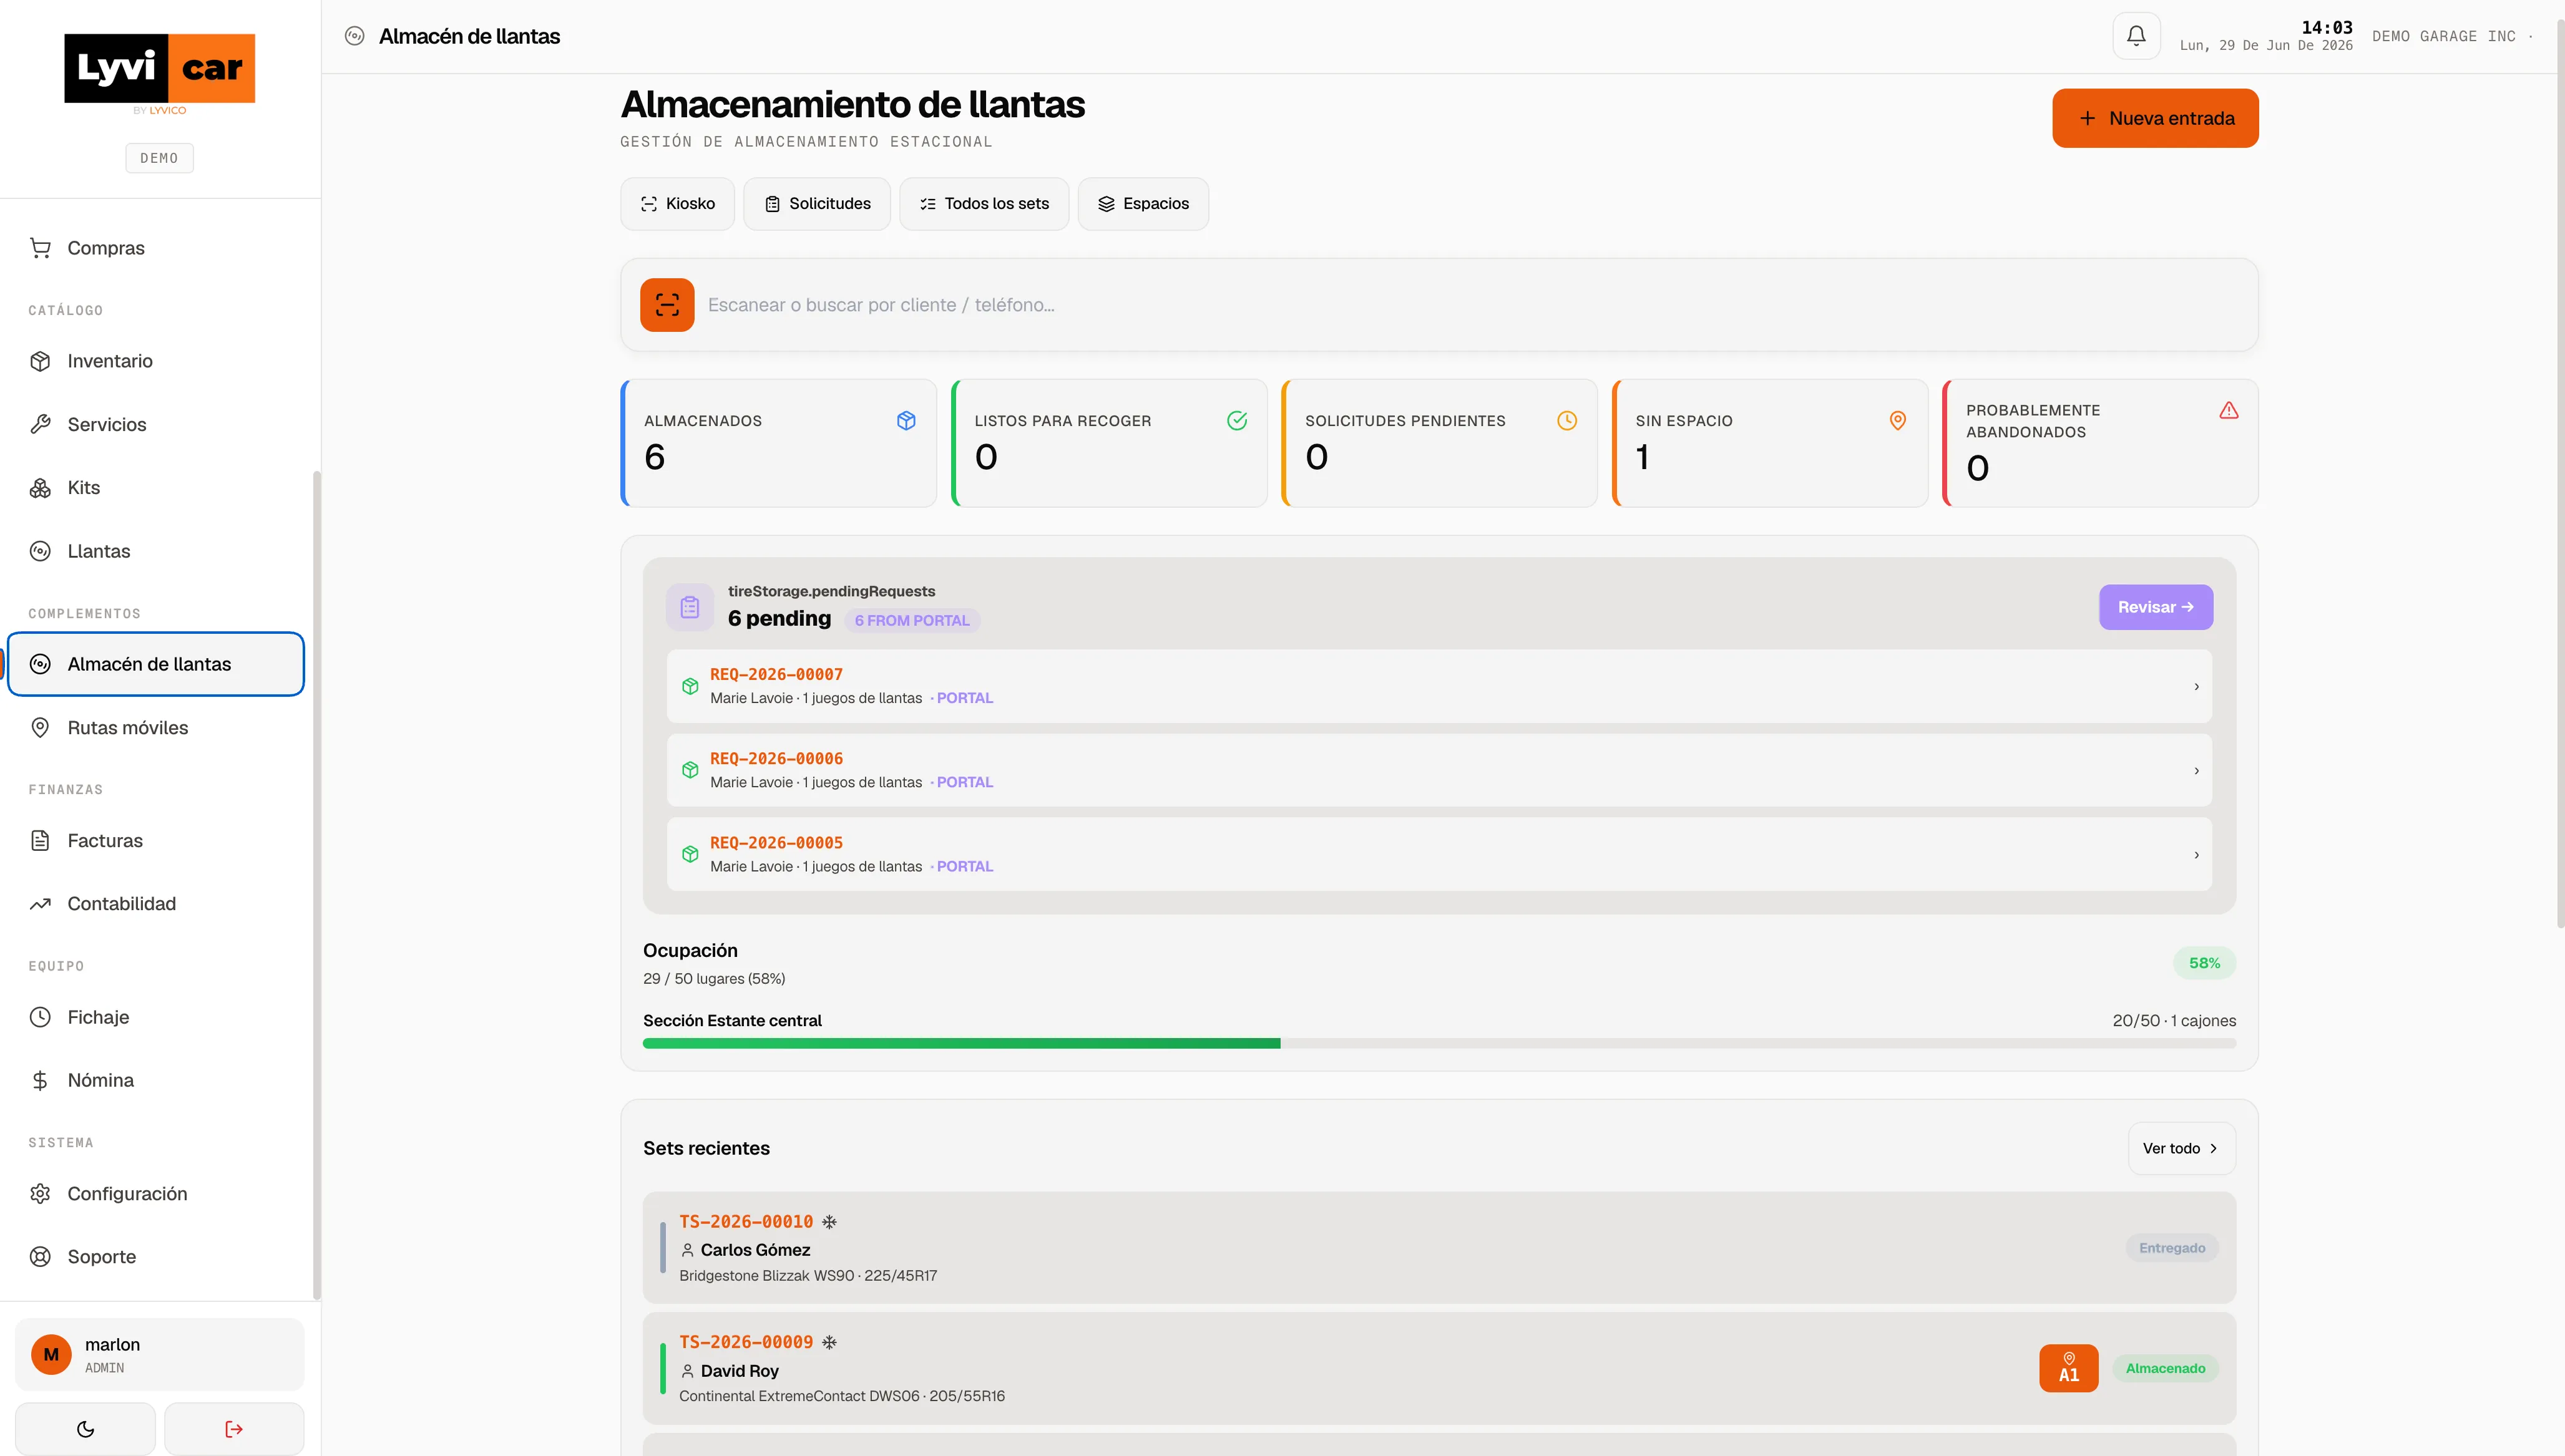This screenshot has width=2565, height=1456.
Task: Go to Rutas móviles menu item
Action: click(156, 728)
